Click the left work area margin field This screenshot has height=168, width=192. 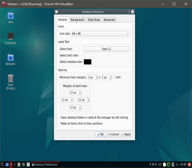[66, 100]
